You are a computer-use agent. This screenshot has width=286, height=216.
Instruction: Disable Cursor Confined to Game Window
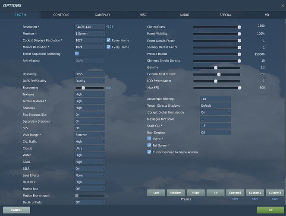point(149,152)
